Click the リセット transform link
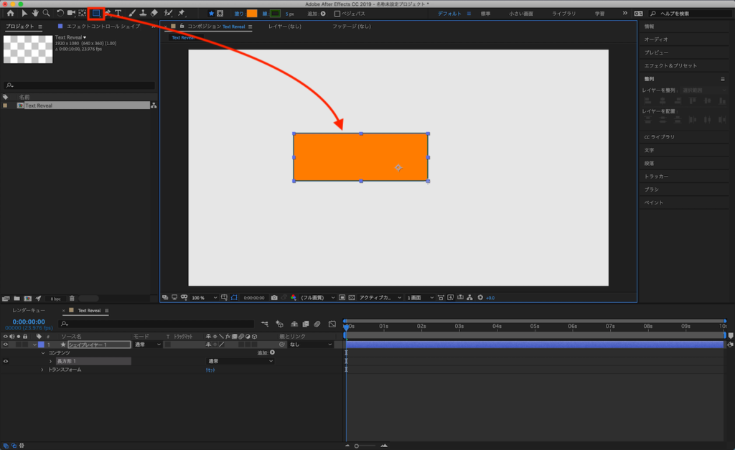735x450 pixels. click(x=211, y=370)
